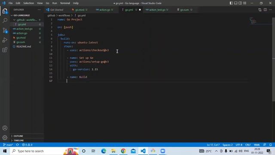Open the View menu
Viewport: 275px width, 155px height.
point(40,3)
